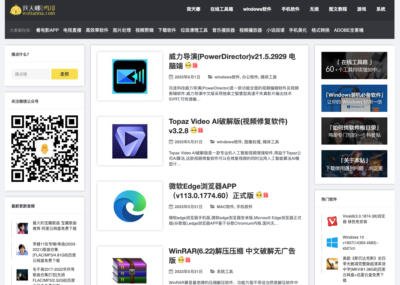The image size is (400, 285).
Task: Click the 在线工具箱 60+ banner
Action: 354,65
